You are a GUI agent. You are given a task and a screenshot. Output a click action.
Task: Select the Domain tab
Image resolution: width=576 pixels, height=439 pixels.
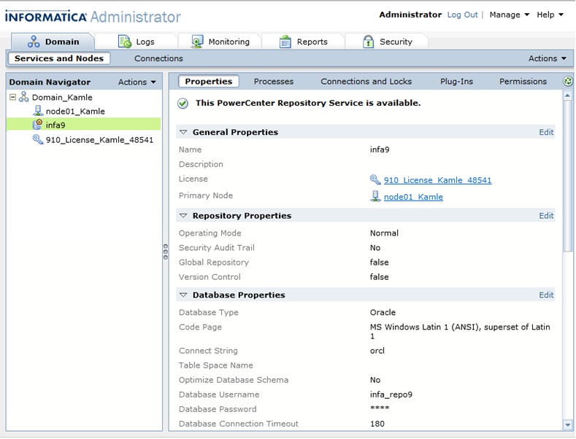click(x=53, y=42)
